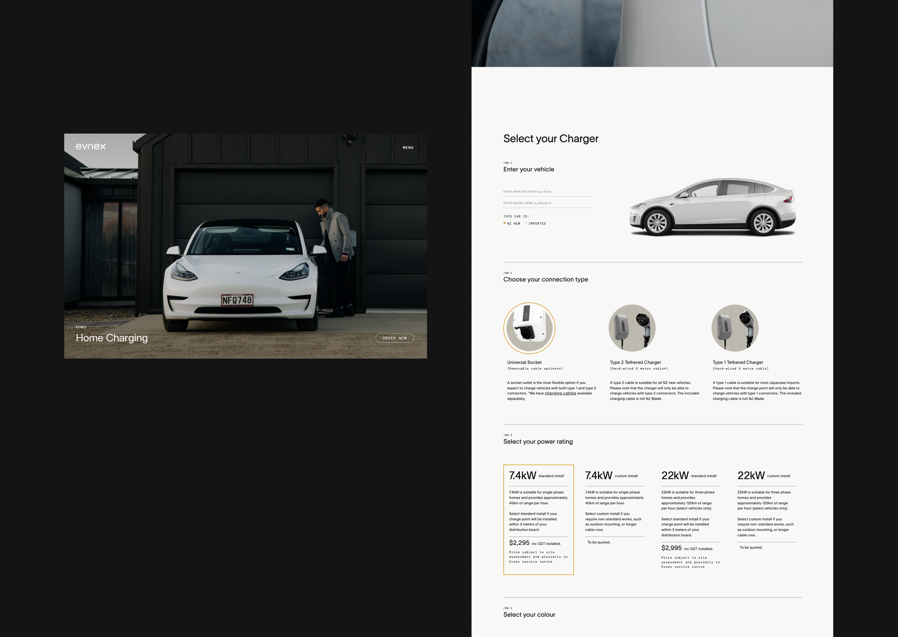Click the $2,995 price on 22kW standard
This screenshot has height=637, width=898.
671,548
